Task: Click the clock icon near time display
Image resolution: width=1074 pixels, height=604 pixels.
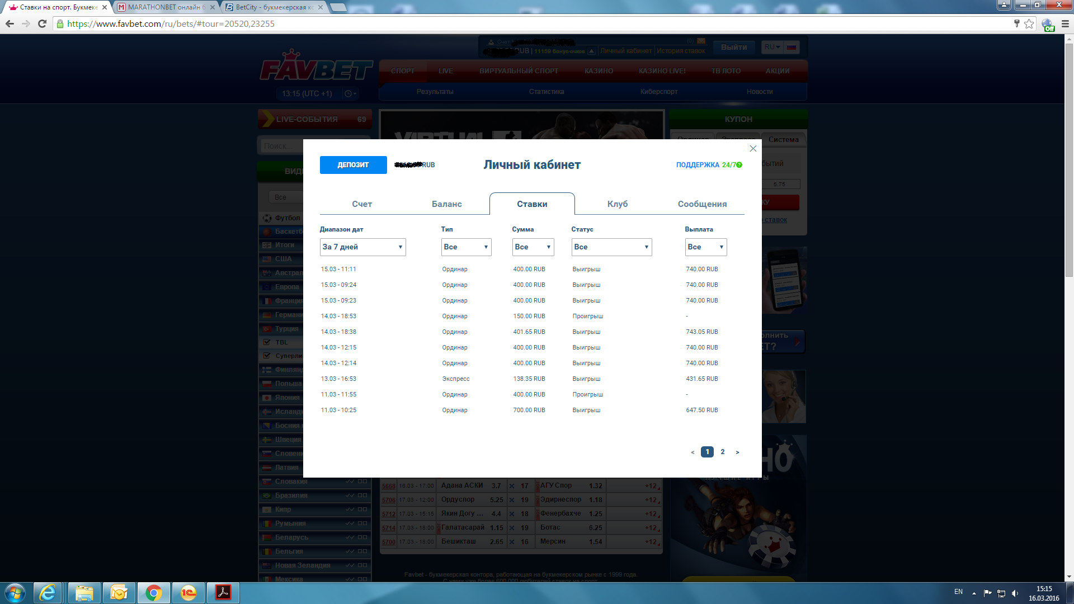Action: (x=348, y=94)
